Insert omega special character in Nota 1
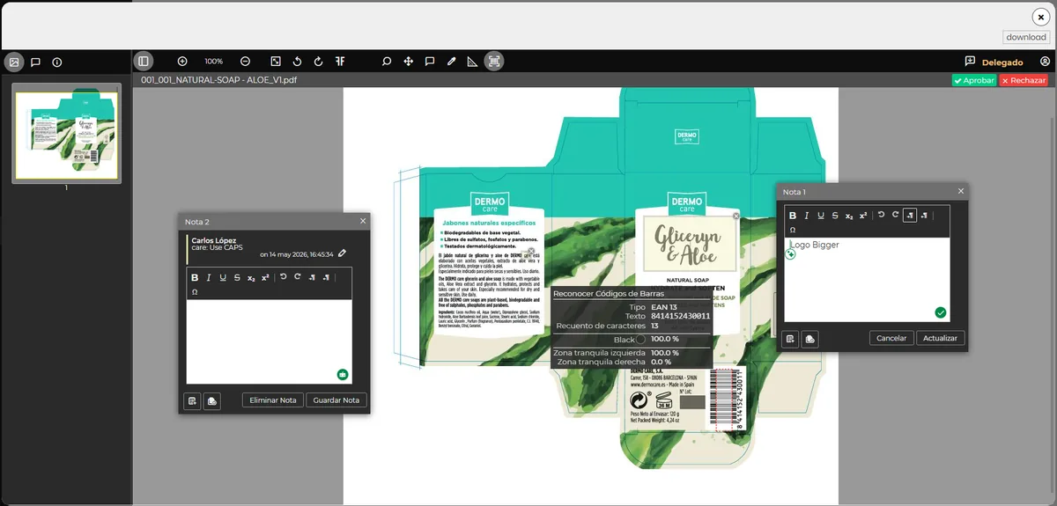 pyautogui.click(x=793, y=230)
